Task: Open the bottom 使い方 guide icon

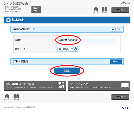Action: click(16, 97)
